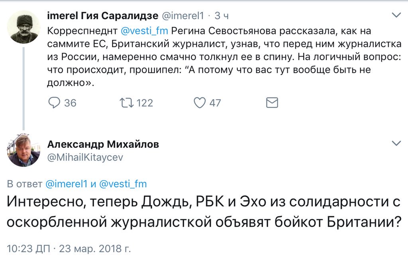Click the 47 likes count
Screen dimensions: 408x263
click(215, 103)
